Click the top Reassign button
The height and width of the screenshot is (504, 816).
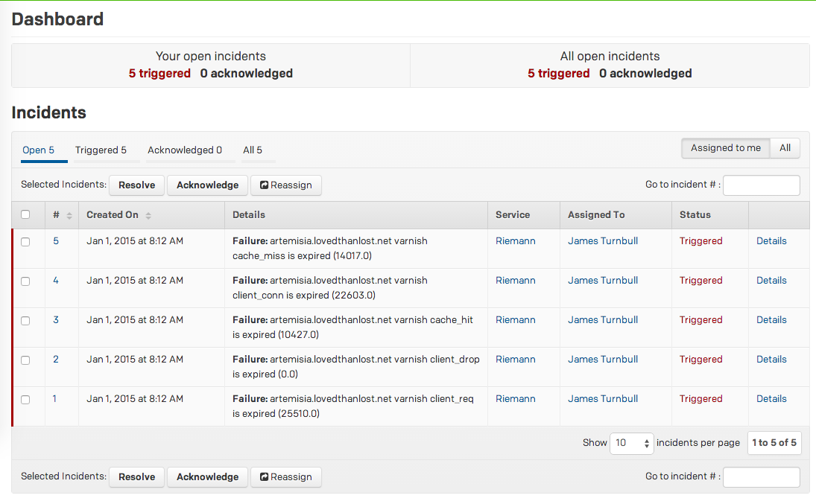point(286,185)
